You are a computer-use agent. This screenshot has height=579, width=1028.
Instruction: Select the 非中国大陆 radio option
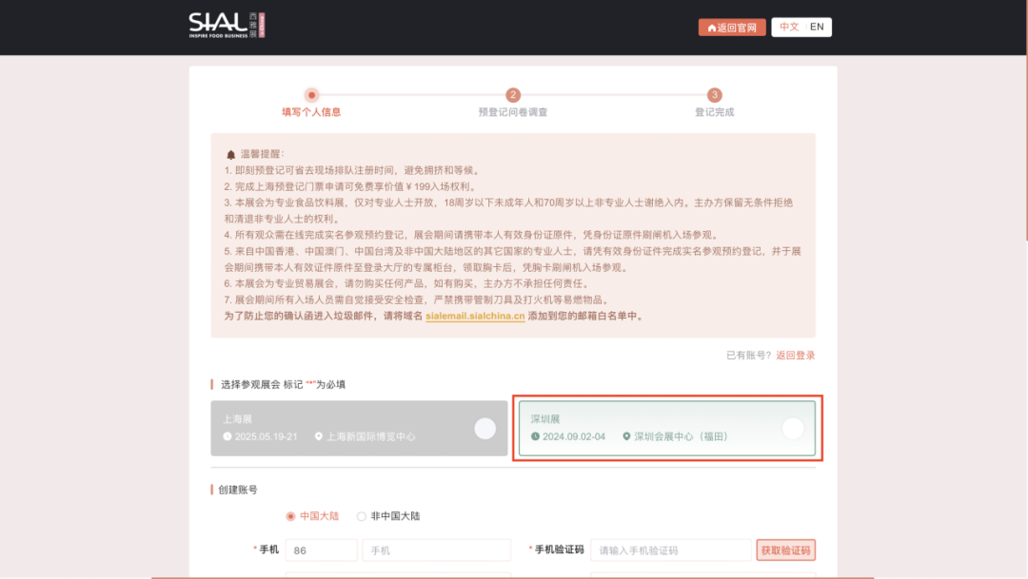pyautogui.click(x=361, y=515)
